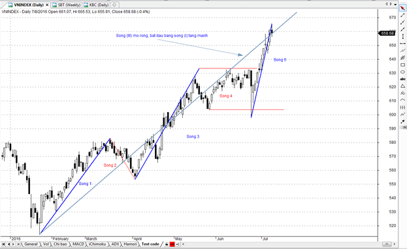The width and height of the screenshot is (407, 250).
Task: Select the rectangle drawing tool
Action: [402, 64]
